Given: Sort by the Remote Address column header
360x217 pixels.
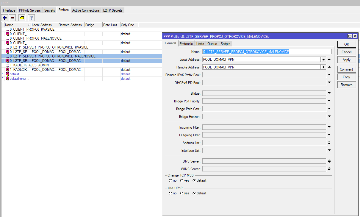Looking at the screenshot, I should pos(71,25).
